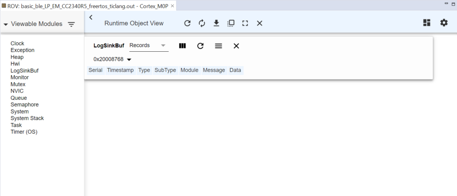457x196 pixels.
Task: Expand the 0x20008768 address dropdown
Action: pos(129,59)
